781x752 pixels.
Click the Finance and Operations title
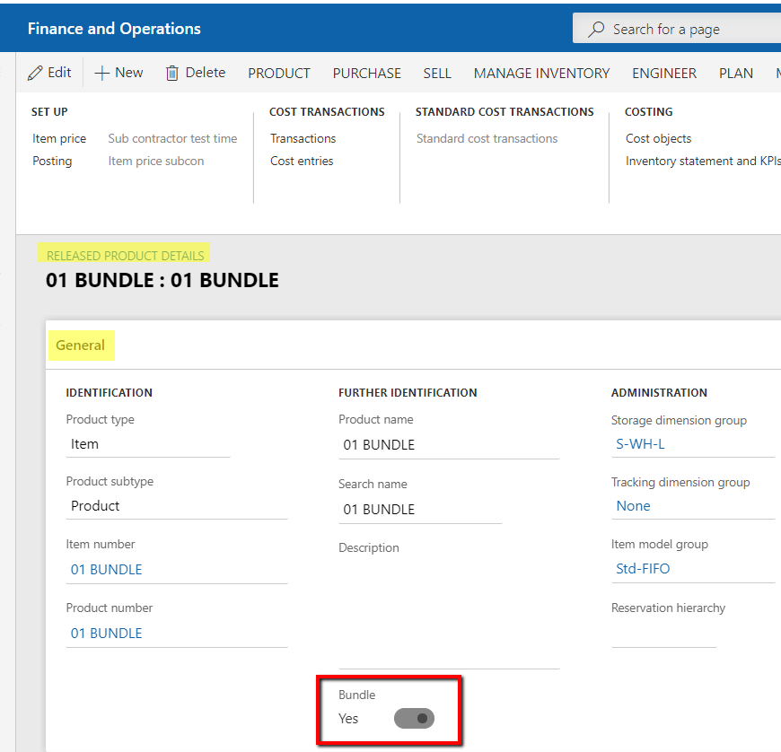pos(114,29)
